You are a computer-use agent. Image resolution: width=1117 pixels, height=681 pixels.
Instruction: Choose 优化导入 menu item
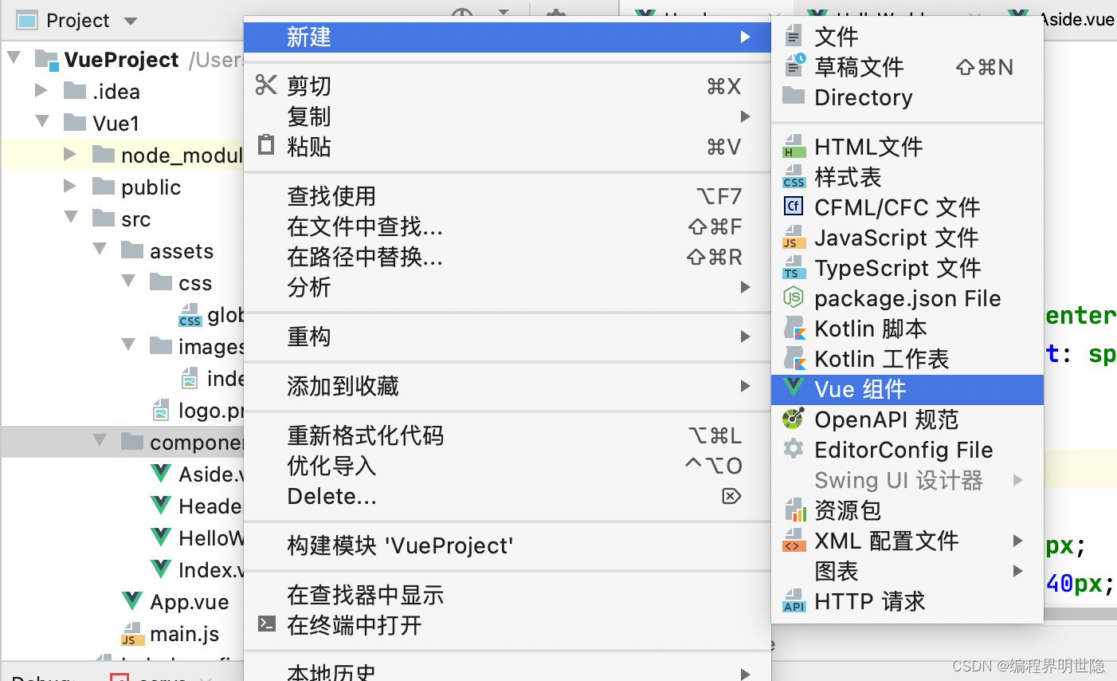click(x=508, y=466)
